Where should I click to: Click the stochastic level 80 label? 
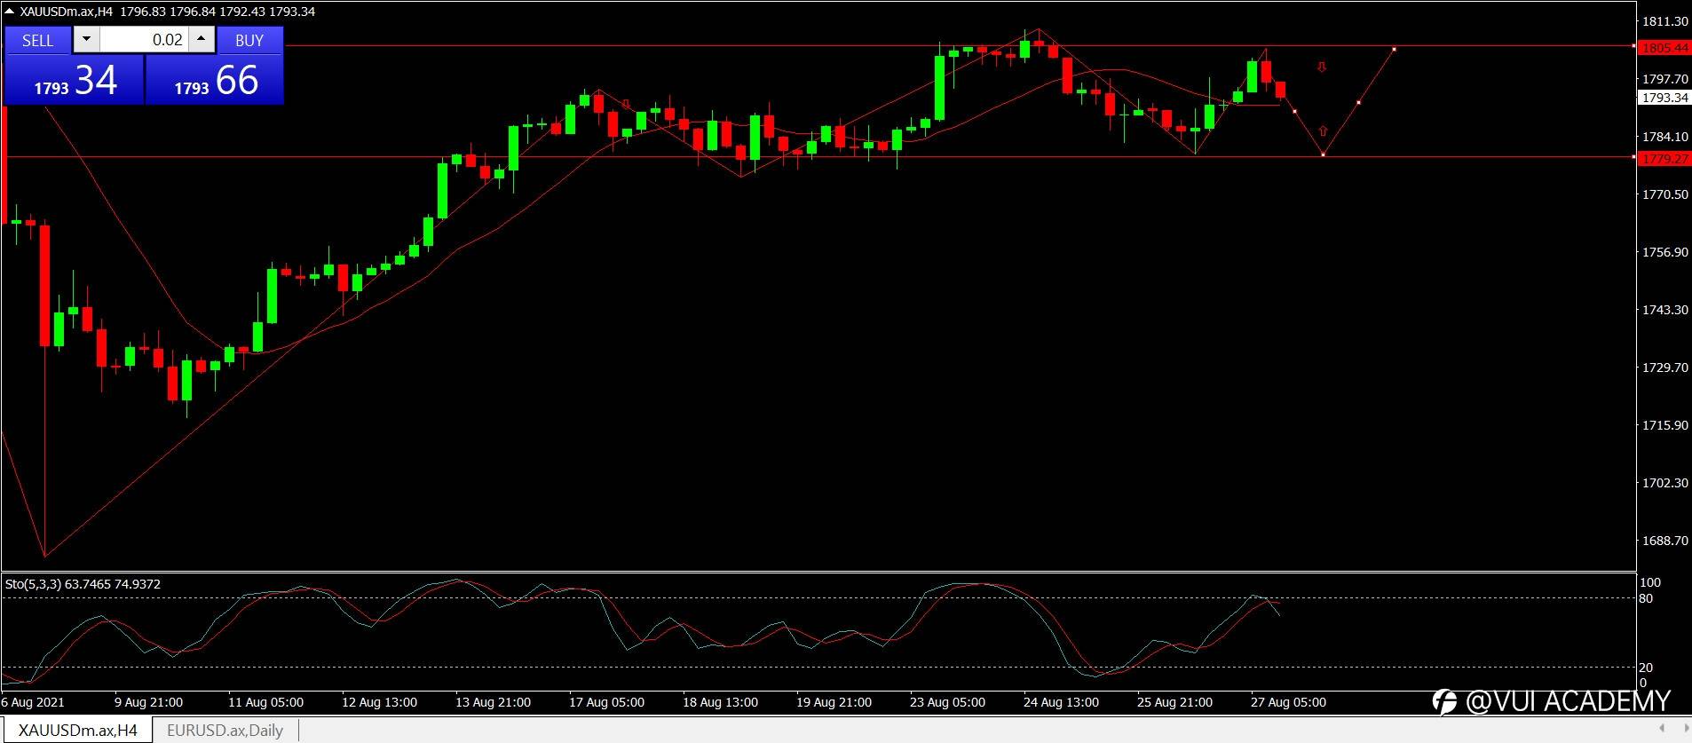coord(1646,598)
